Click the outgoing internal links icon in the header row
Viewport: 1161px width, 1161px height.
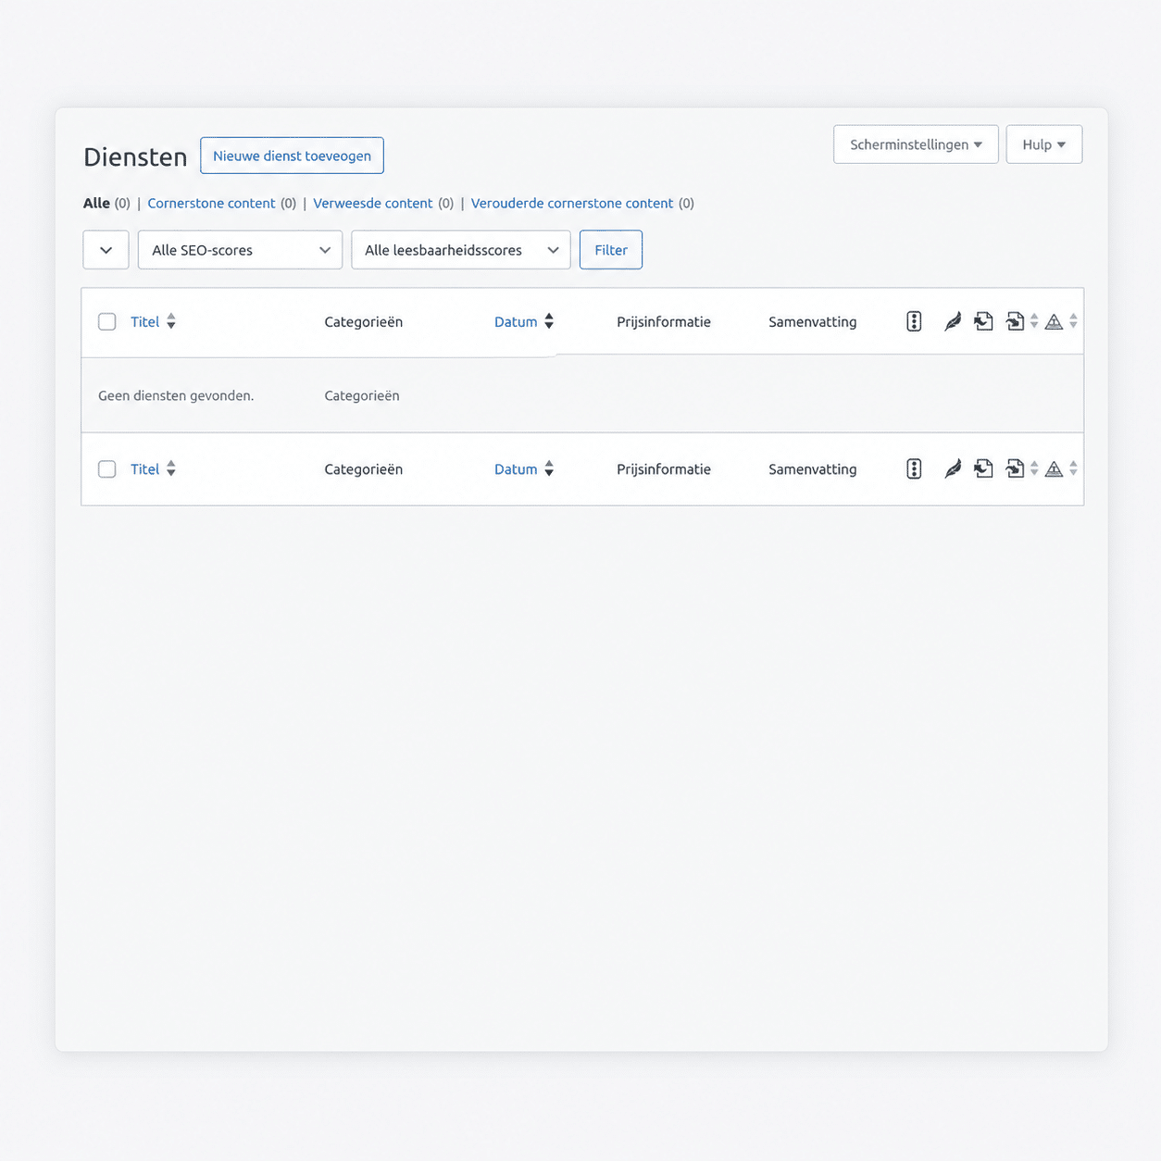pos(983,321)
